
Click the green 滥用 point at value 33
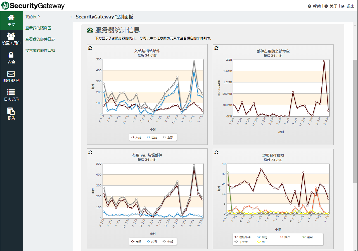coord(228,172)
